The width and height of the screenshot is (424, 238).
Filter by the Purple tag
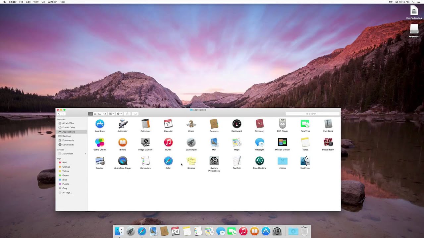pyautogui.click(x=71, y=184)
